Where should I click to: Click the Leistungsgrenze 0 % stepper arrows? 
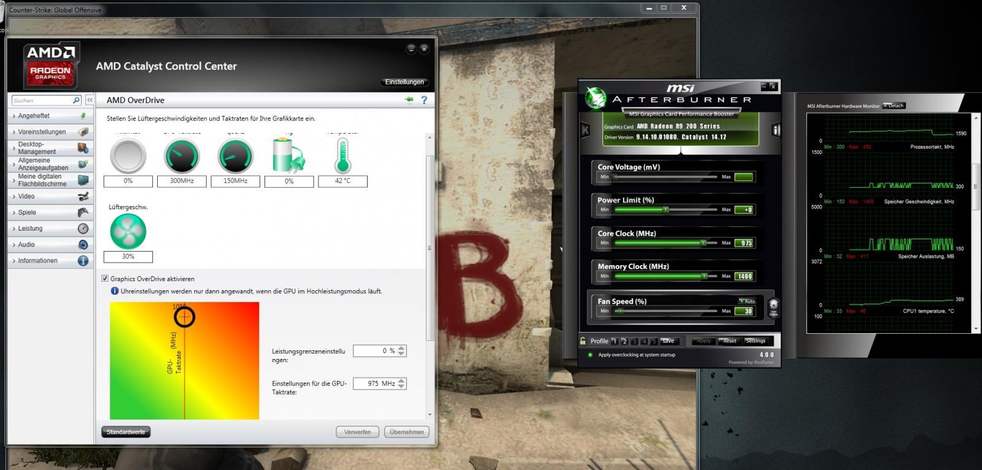point(401,351)
